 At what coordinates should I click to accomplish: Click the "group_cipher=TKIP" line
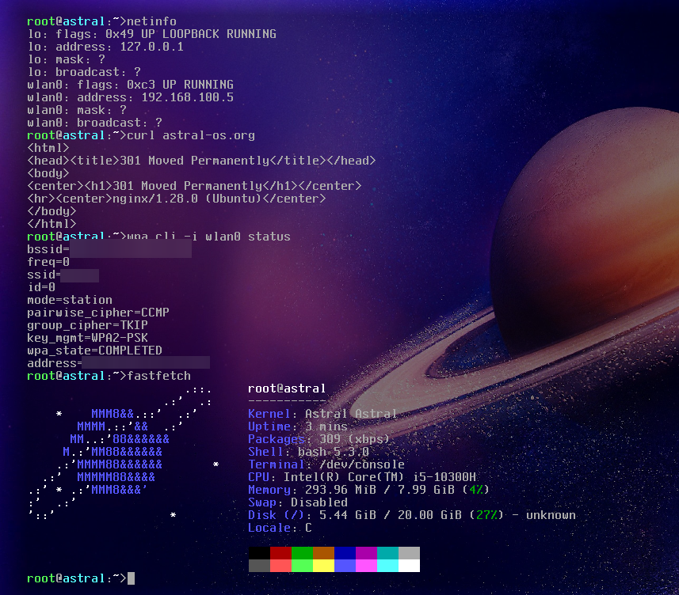tap(87, 325)
